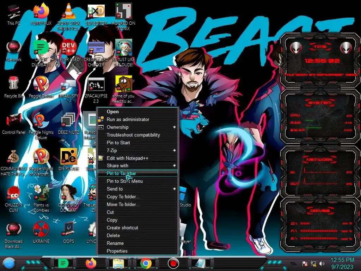Viewport: 361px width, 271px height.
Task: Choose Edit with Notepad++
Action: [x=138, y=158]
